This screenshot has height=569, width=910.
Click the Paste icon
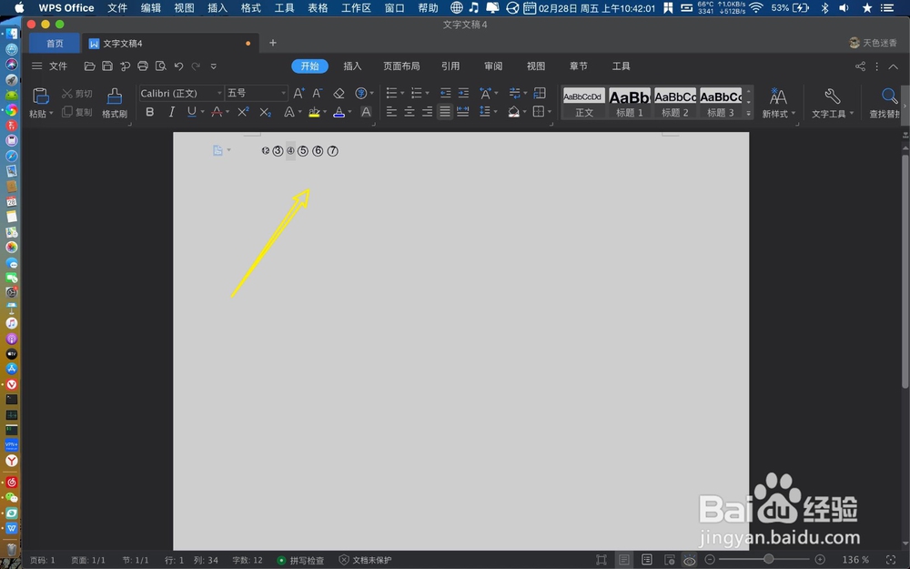tap(40, 95)
